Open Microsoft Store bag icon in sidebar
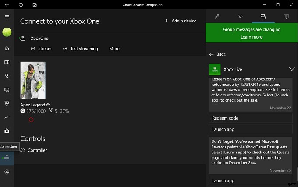The height and width of the screenshot is (187, 298). 7,131
